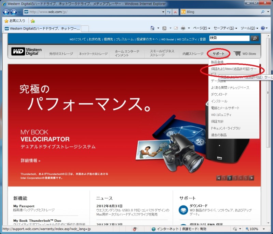The image size is (273, 234).
Task: Open the 外付けストレージ navigation item
Action: (x=61, y=54)
